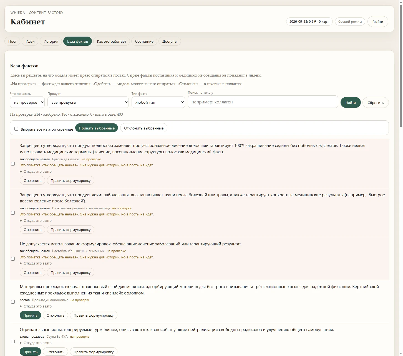Reject the Краска для волос fact
The width and height of the screenshot is (403, 356).
click(x=32, y=180)
